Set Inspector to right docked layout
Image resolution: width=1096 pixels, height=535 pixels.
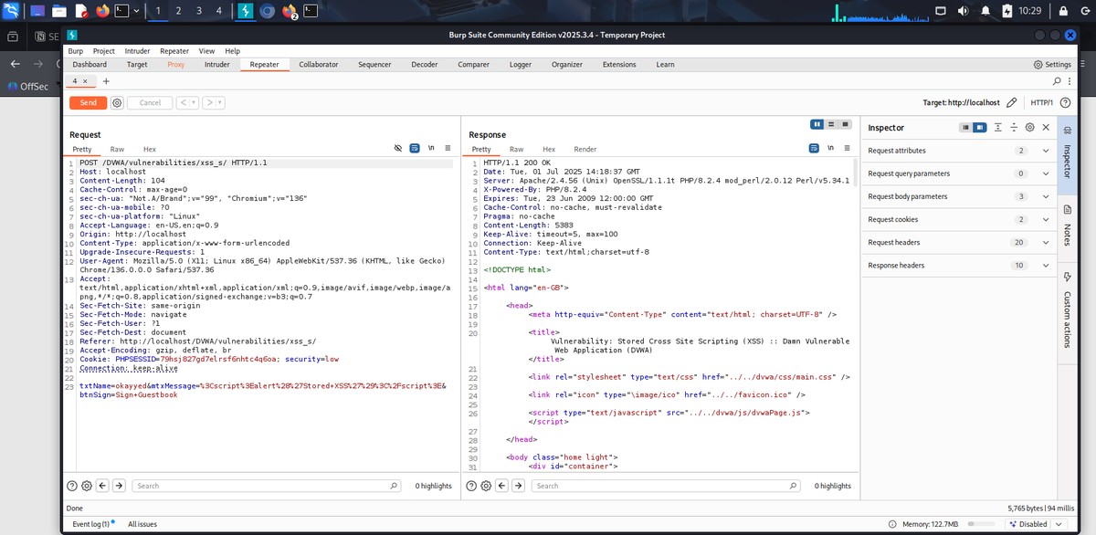tap(980, 128)
